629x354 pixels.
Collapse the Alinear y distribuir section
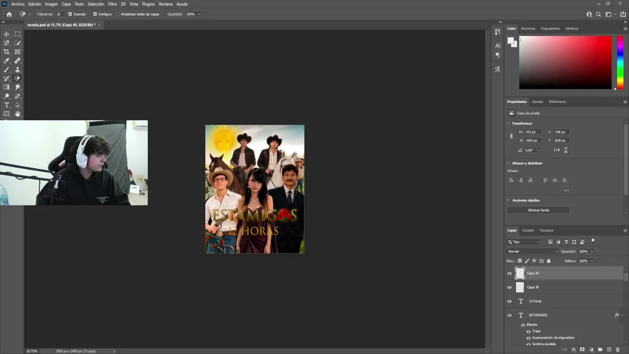(x=508, y=163)
